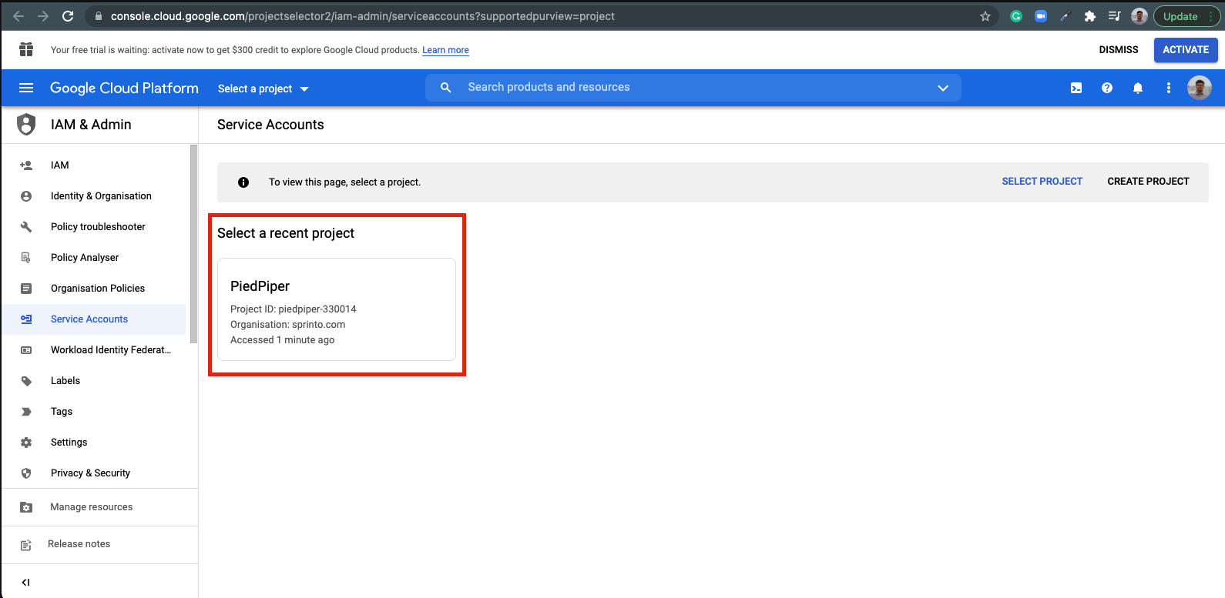
Task: Click the Policy troubleshooter wrench icon
Action: click(26, 227)
